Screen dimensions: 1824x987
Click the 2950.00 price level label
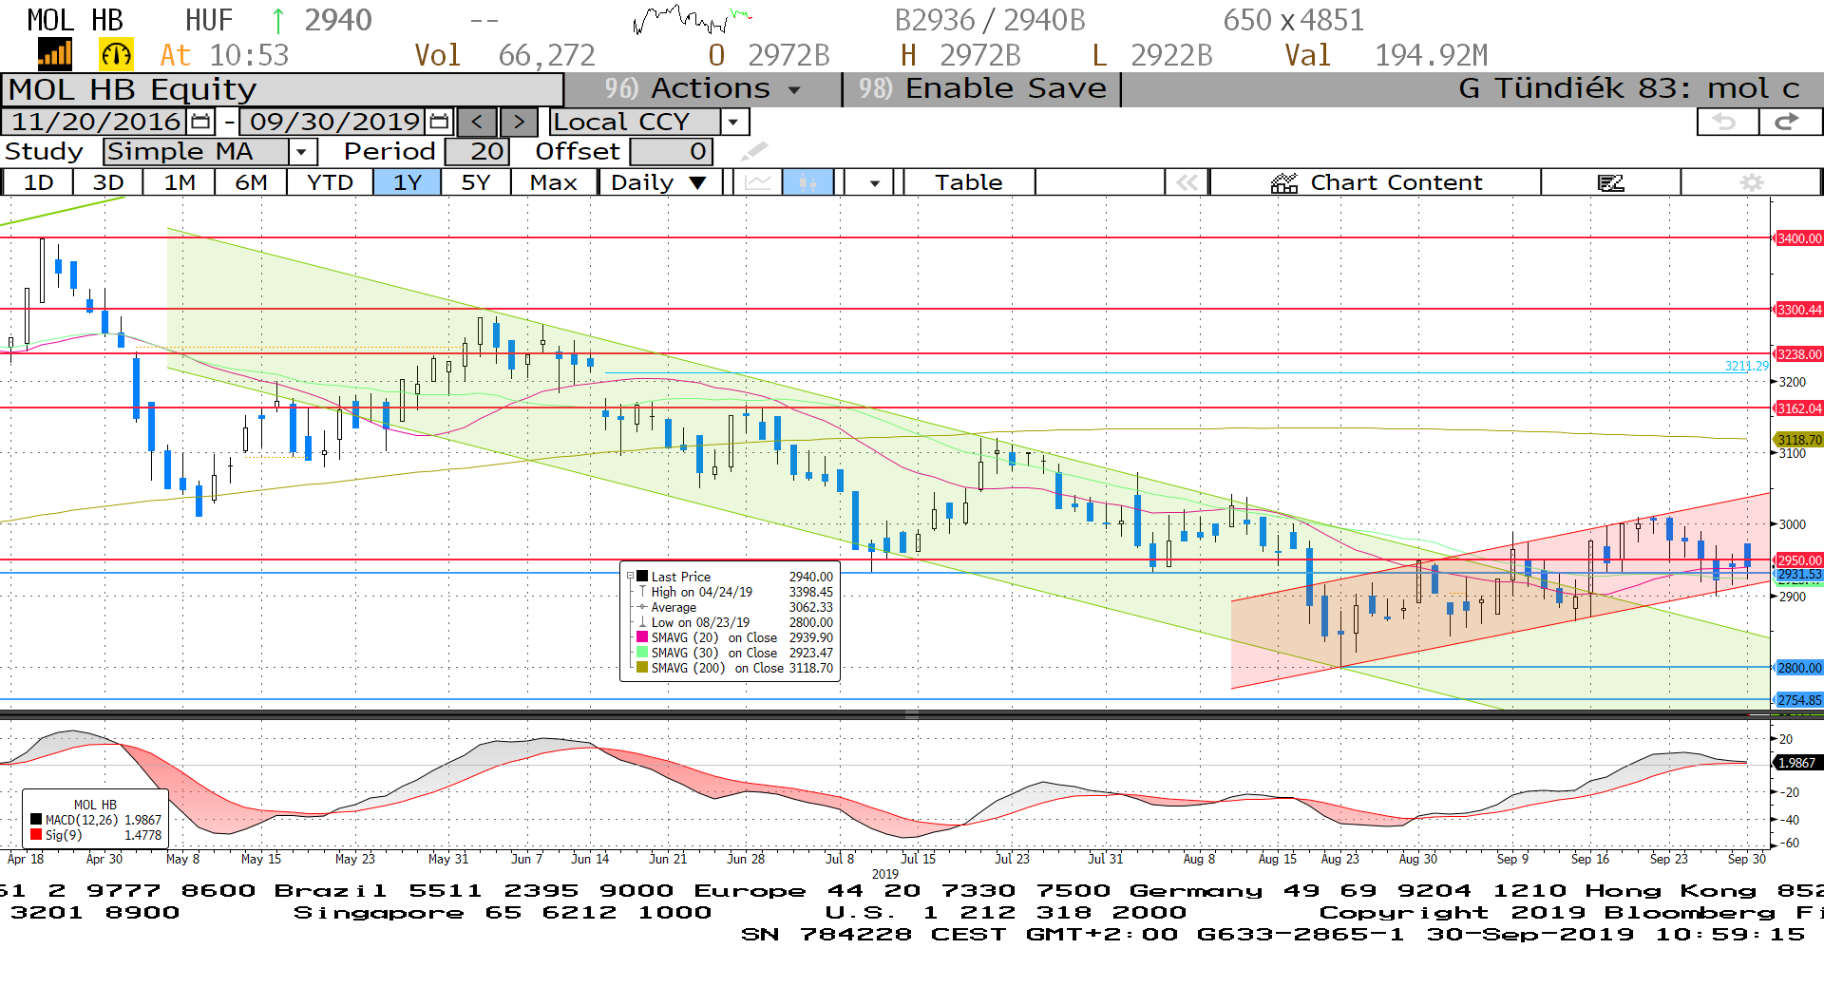point(1799,560)
